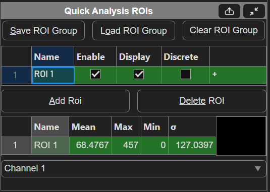The width and height of the screenshot is (270, 192).
Task: Click the Max column header
Action: pyautogui.click(x=126, y=127)
